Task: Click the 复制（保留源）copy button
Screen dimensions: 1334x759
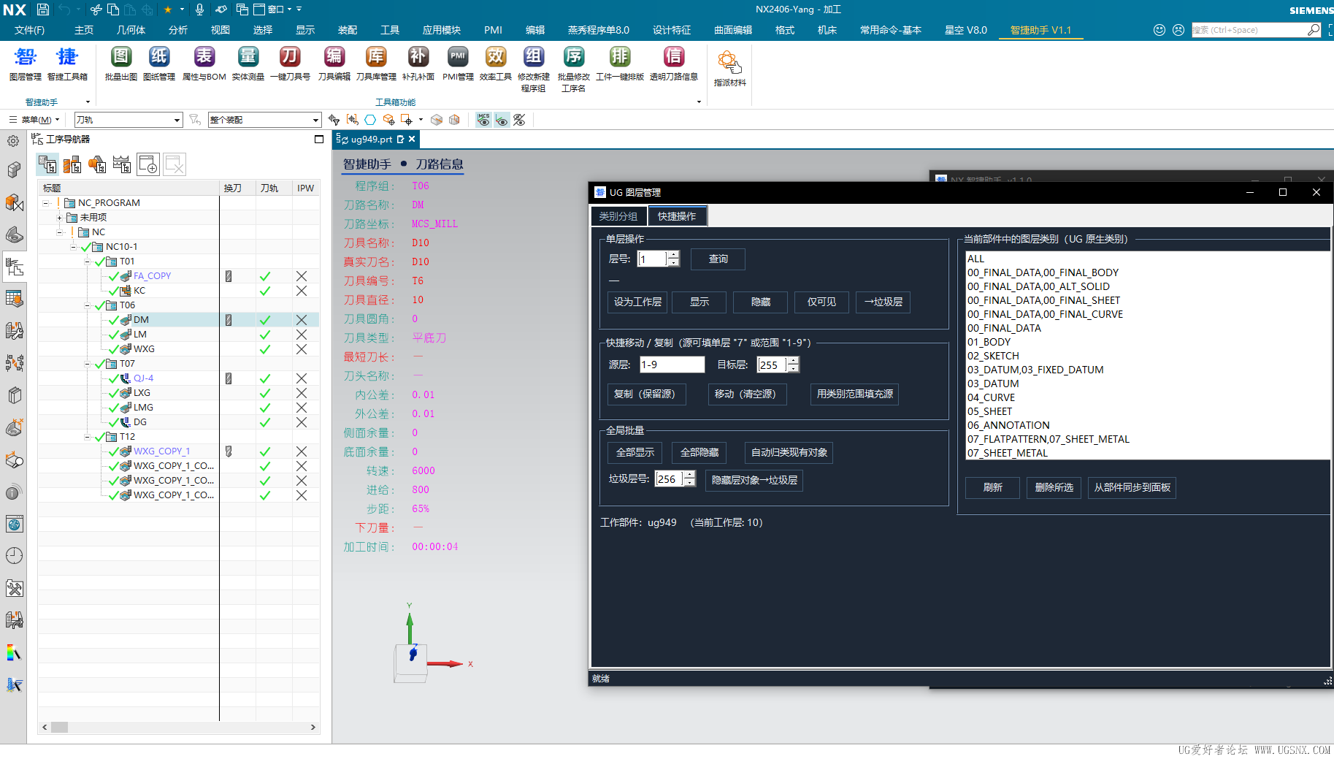Action: tap(645, 394)
